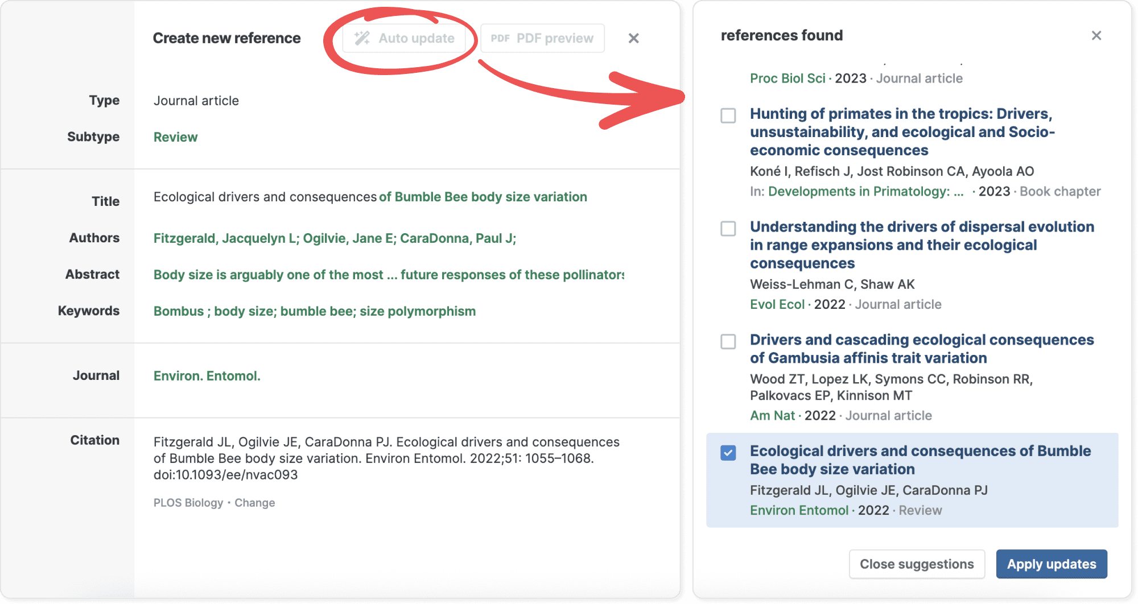This screenshot has height=604, width=1138.
Task: Uncheck the Bumble Bee body size reference
Action: (728, 453)
